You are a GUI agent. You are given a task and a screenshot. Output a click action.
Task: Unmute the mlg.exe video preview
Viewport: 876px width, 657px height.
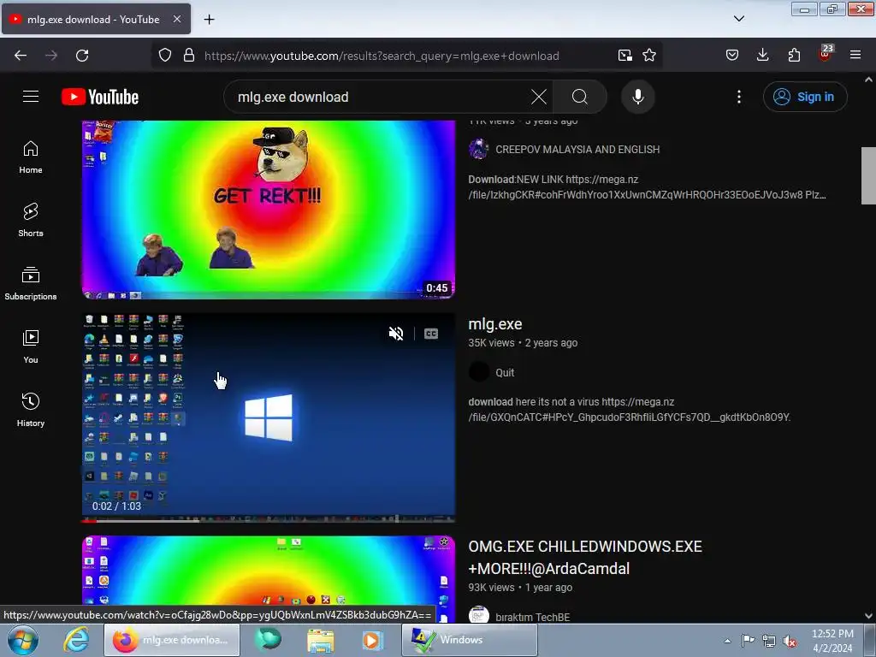pyautogui.click(x=396, y=334)
